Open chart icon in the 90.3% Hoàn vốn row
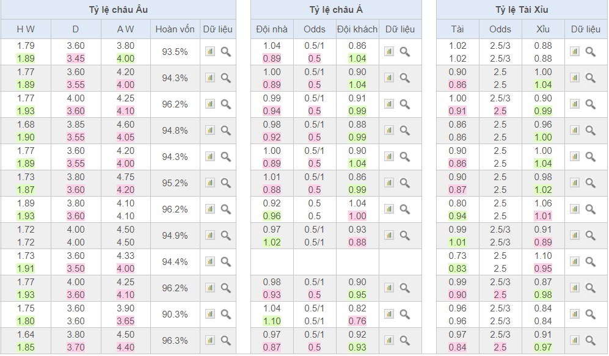 point(210,314)
